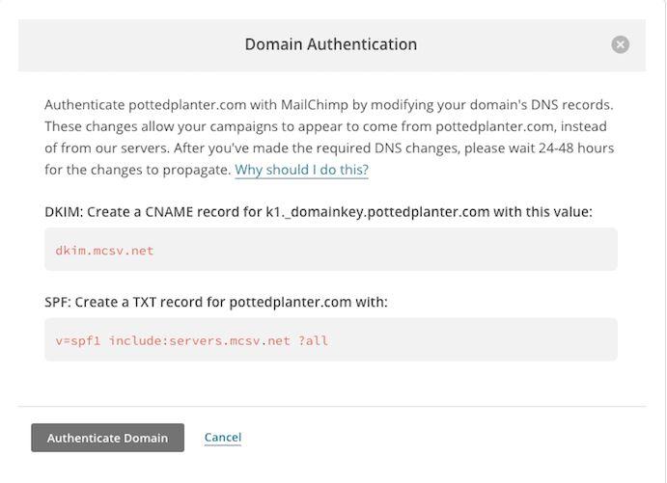This screenshot has height=483, width=667.
Task: Click 'k1._domainkey.pottedplanter.com' in DKIM instructions
Action: (377, 211)
